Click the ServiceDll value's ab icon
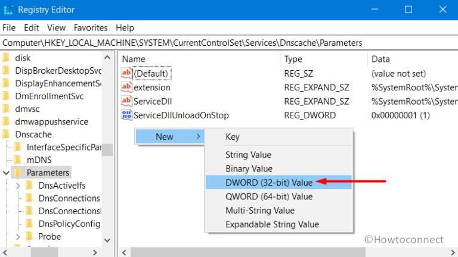Screen dimensions: 458x257 (126, 101)
